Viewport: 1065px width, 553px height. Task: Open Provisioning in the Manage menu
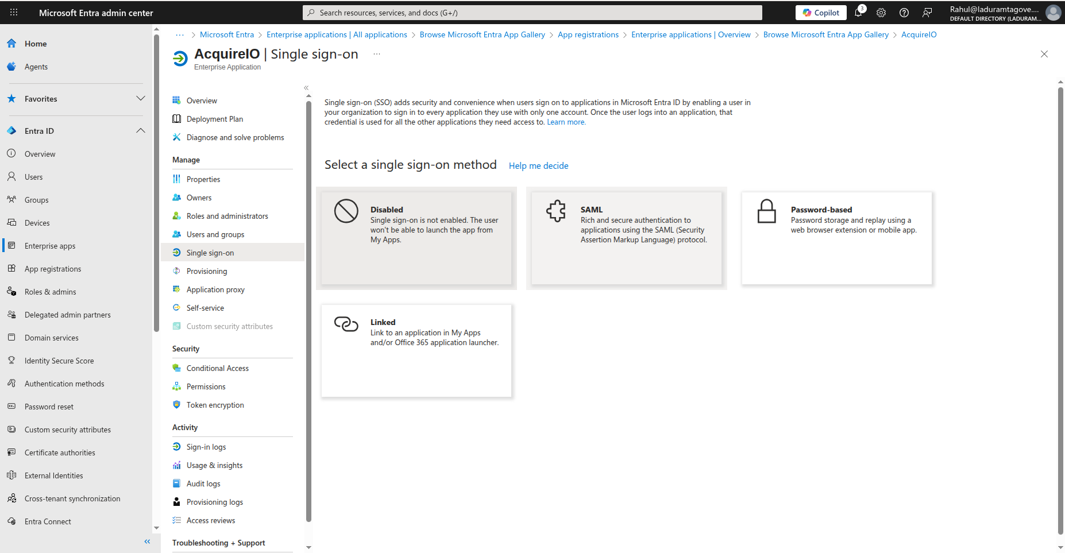click(207, 271)
